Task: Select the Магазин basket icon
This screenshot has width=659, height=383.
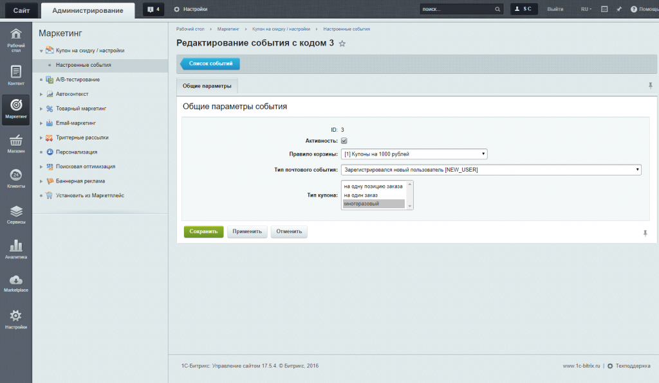Action: (x=16, y=144)
